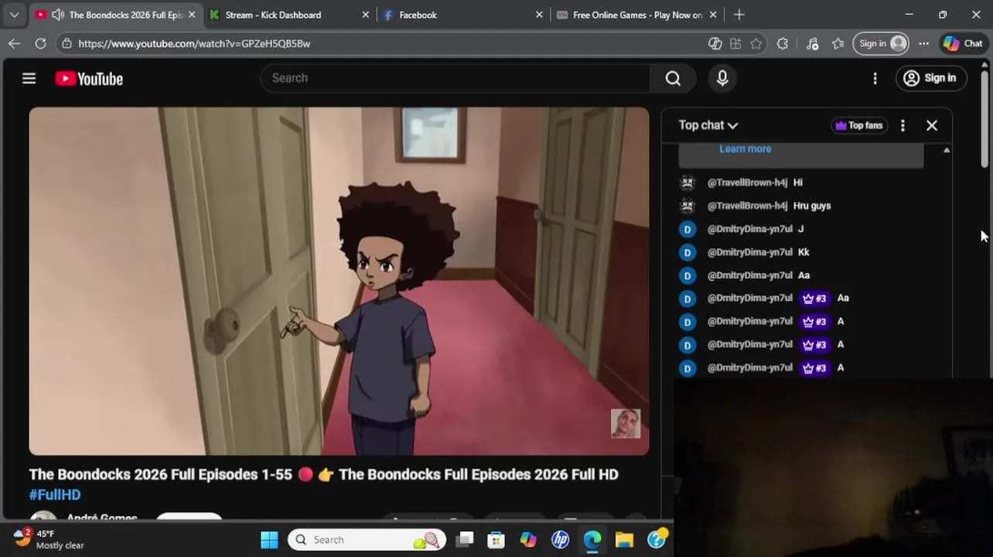Image resolution: width=993 pixels, height=557 pixels.
Task: Mute the YouTube tab via speaker icon
Action: click(x=58, y=15)
